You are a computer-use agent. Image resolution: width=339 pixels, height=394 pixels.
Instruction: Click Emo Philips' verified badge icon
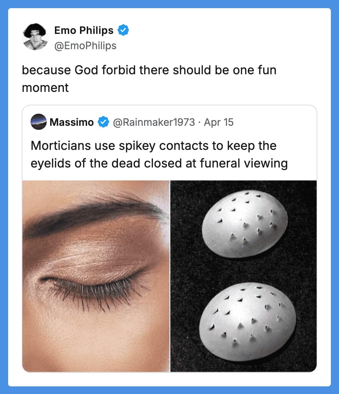(x=123, y=30)
